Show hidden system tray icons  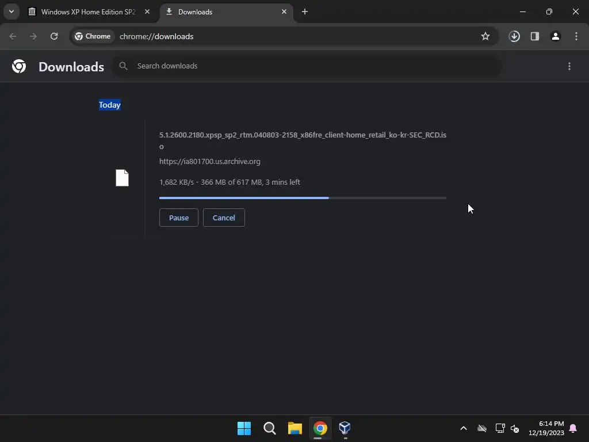[464, 428]
